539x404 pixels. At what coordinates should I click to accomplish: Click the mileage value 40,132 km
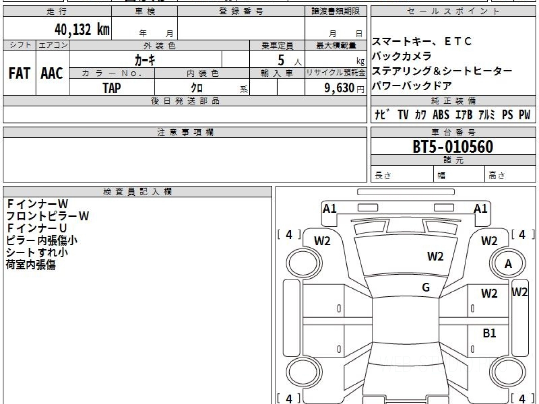(82, 30)
